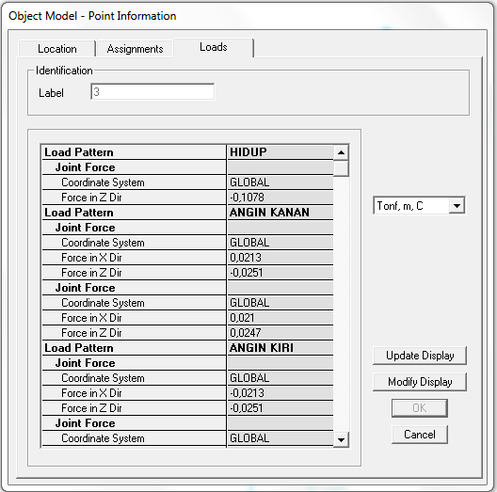Select the HIDUP load pattern value
Viewport: 497px width, 492px height.
(281, 152)
